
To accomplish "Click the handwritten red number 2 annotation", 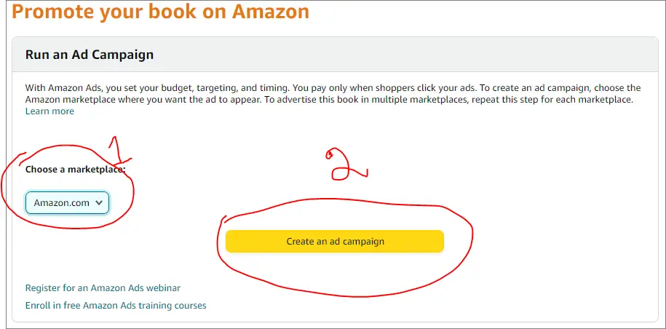I will click(x=345, y=164).
